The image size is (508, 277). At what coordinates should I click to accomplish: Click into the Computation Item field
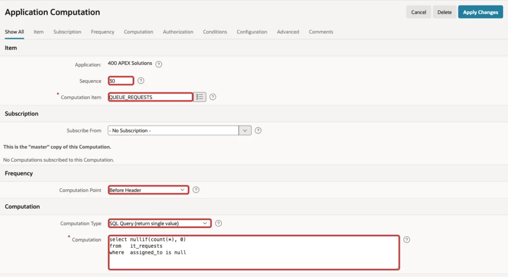(x=150, y=97)
